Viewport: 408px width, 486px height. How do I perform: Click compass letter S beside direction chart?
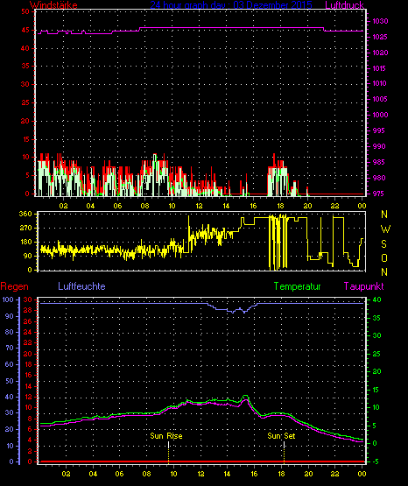click(x=384, y=244)
